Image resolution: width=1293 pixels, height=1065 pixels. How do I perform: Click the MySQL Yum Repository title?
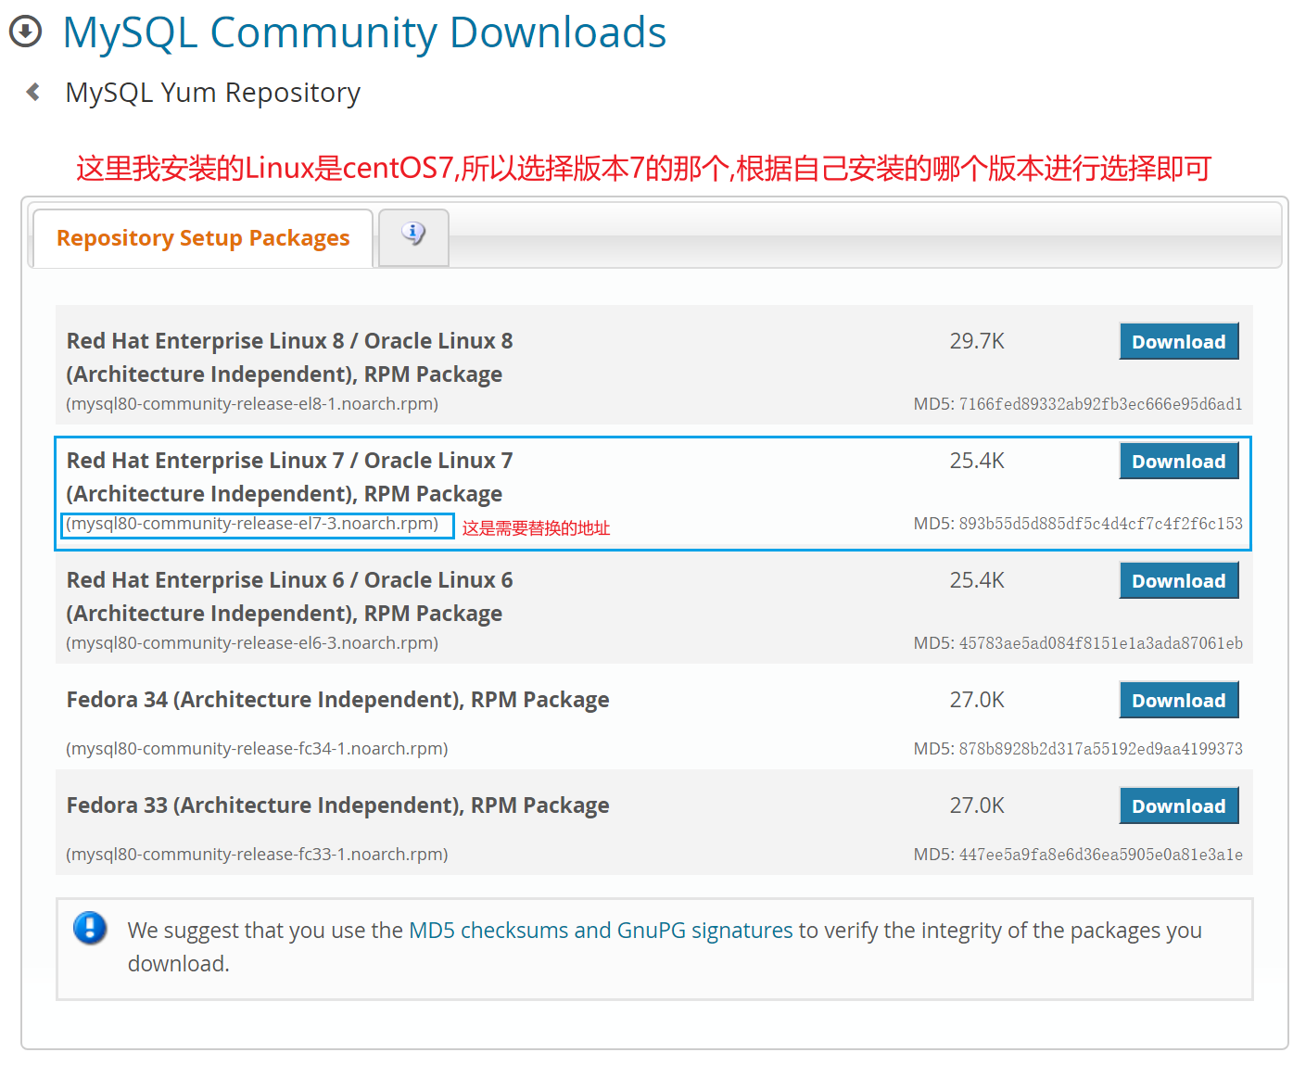click(x=213, y=93)
